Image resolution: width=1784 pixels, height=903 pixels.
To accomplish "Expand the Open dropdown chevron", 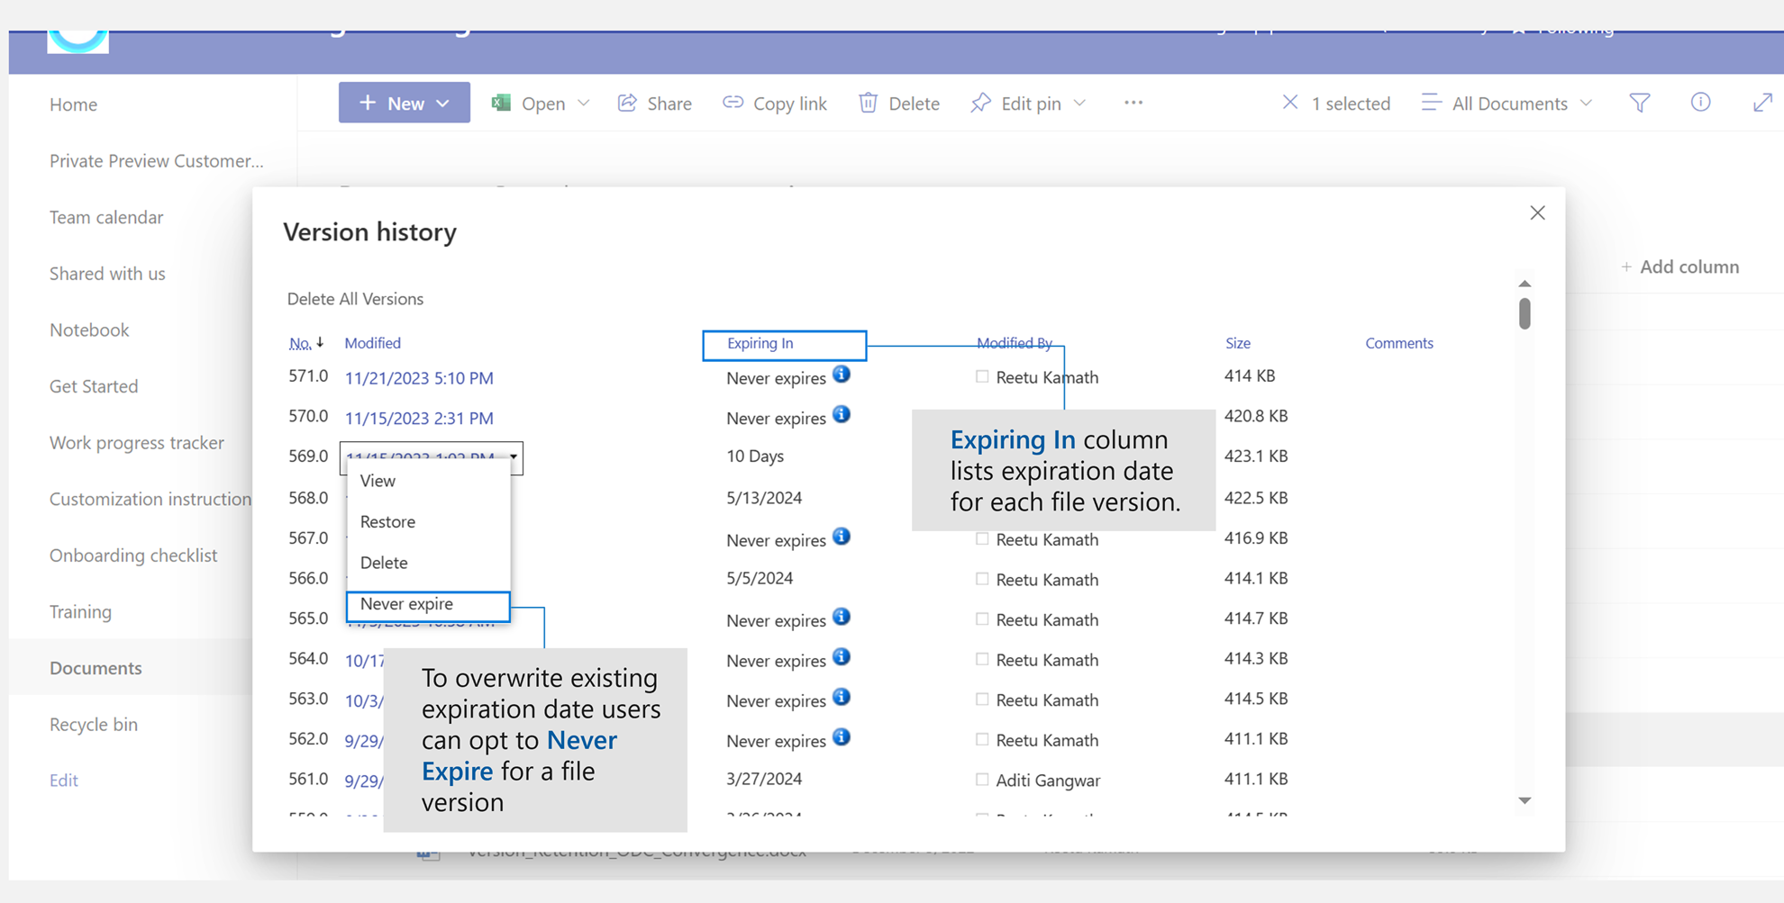I will point(584,103).
